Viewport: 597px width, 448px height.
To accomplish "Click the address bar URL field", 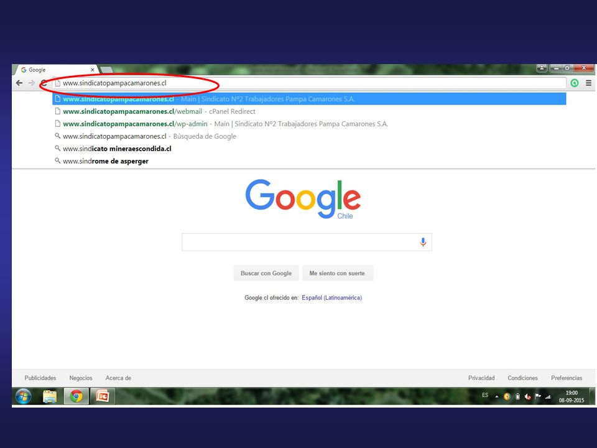I will coord(309,83).
